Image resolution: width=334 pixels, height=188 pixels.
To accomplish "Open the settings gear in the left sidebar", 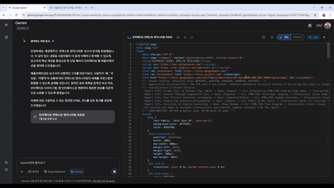I will [6, 170].
